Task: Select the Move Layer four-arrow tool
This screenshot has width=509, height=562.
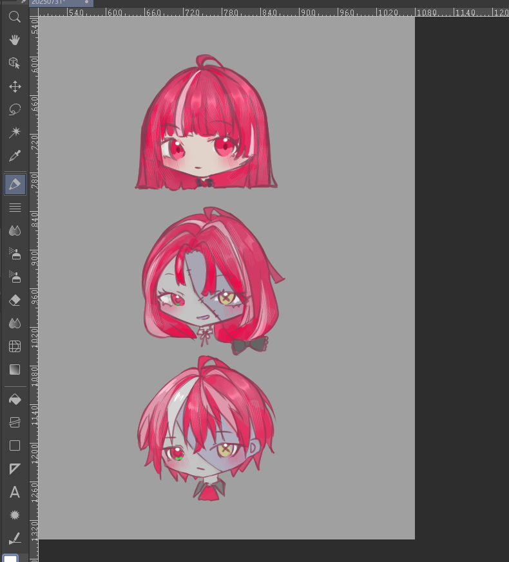Action: point(15,86)
